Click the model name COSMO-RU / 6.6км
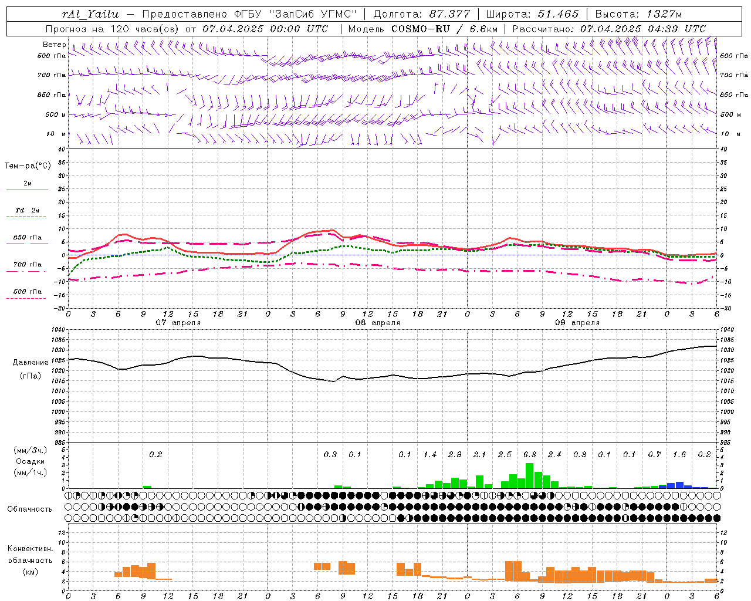The width and height of the screenshot is (751, 601). tap(445, 29)
